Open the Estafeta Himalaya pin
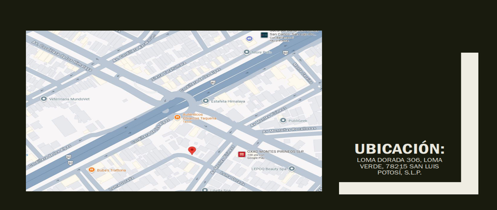The image size is (497, 210). coord(205,101)
